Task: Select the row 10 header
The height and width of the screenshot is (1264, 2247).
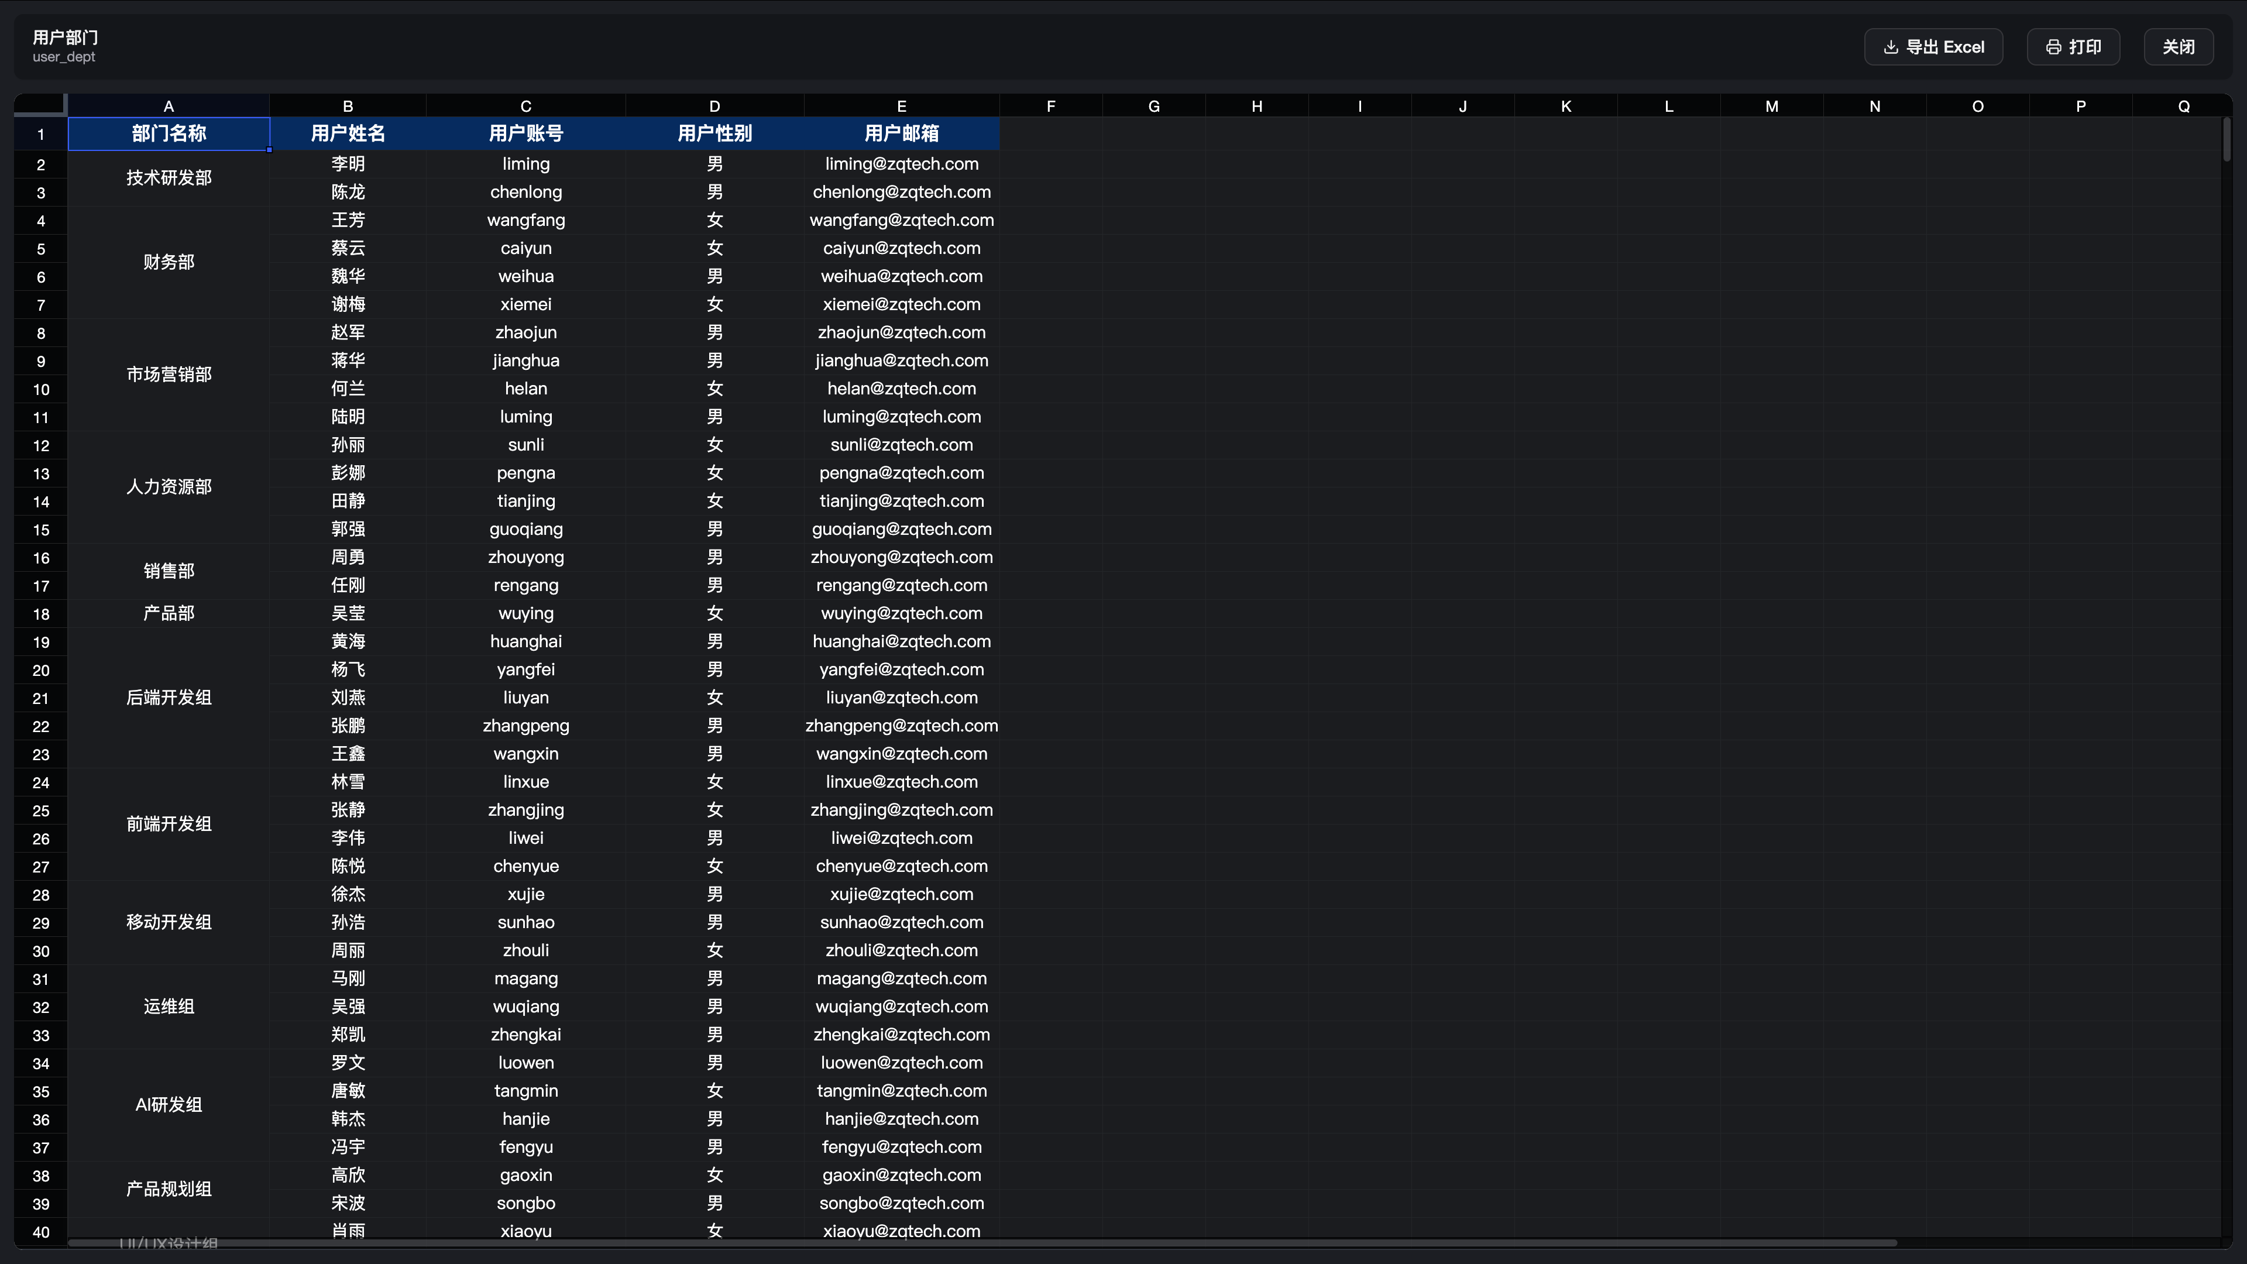Action: point(41,389)
